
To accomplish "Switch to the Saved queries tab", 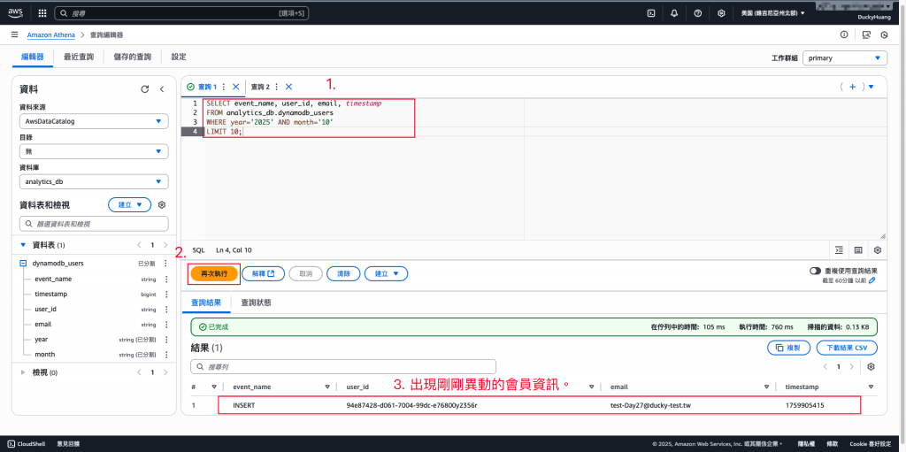I will click(133, 57).
